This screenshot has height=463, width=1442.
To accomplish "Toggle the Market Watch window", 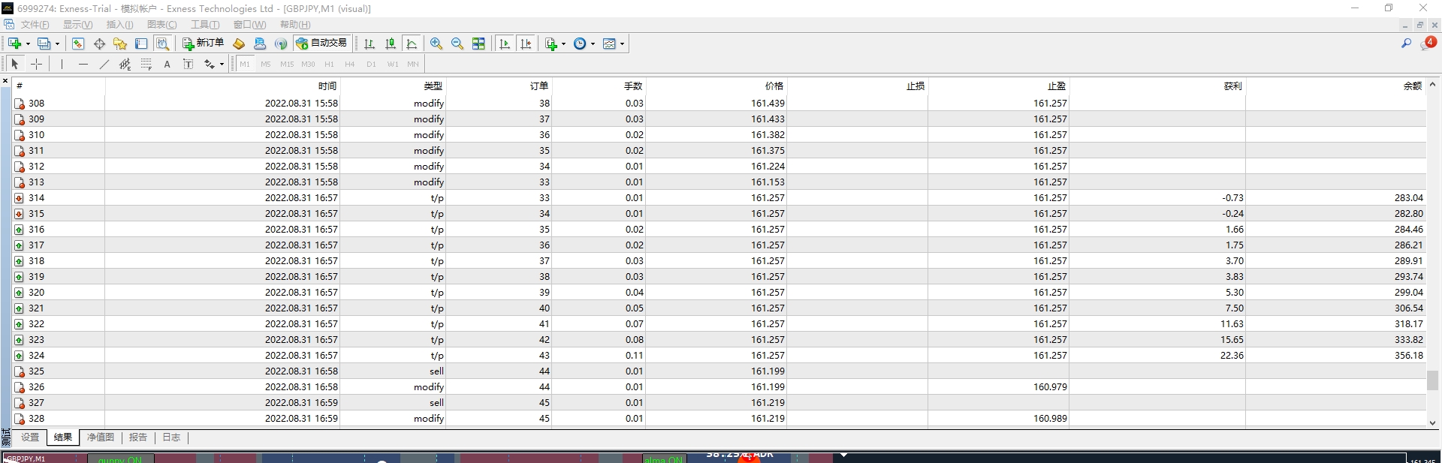I will point(77,44).
